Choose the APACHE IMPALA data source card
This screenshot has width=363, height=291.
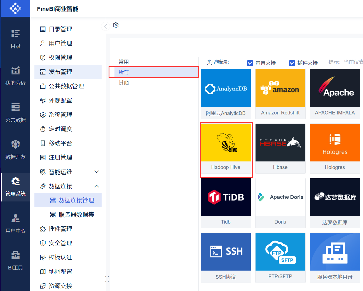pos(335,94)
